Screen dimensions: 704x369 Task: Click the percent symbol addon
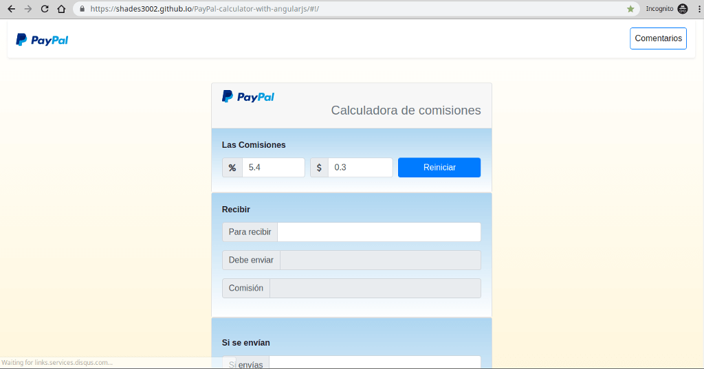[x=232, y=168]
